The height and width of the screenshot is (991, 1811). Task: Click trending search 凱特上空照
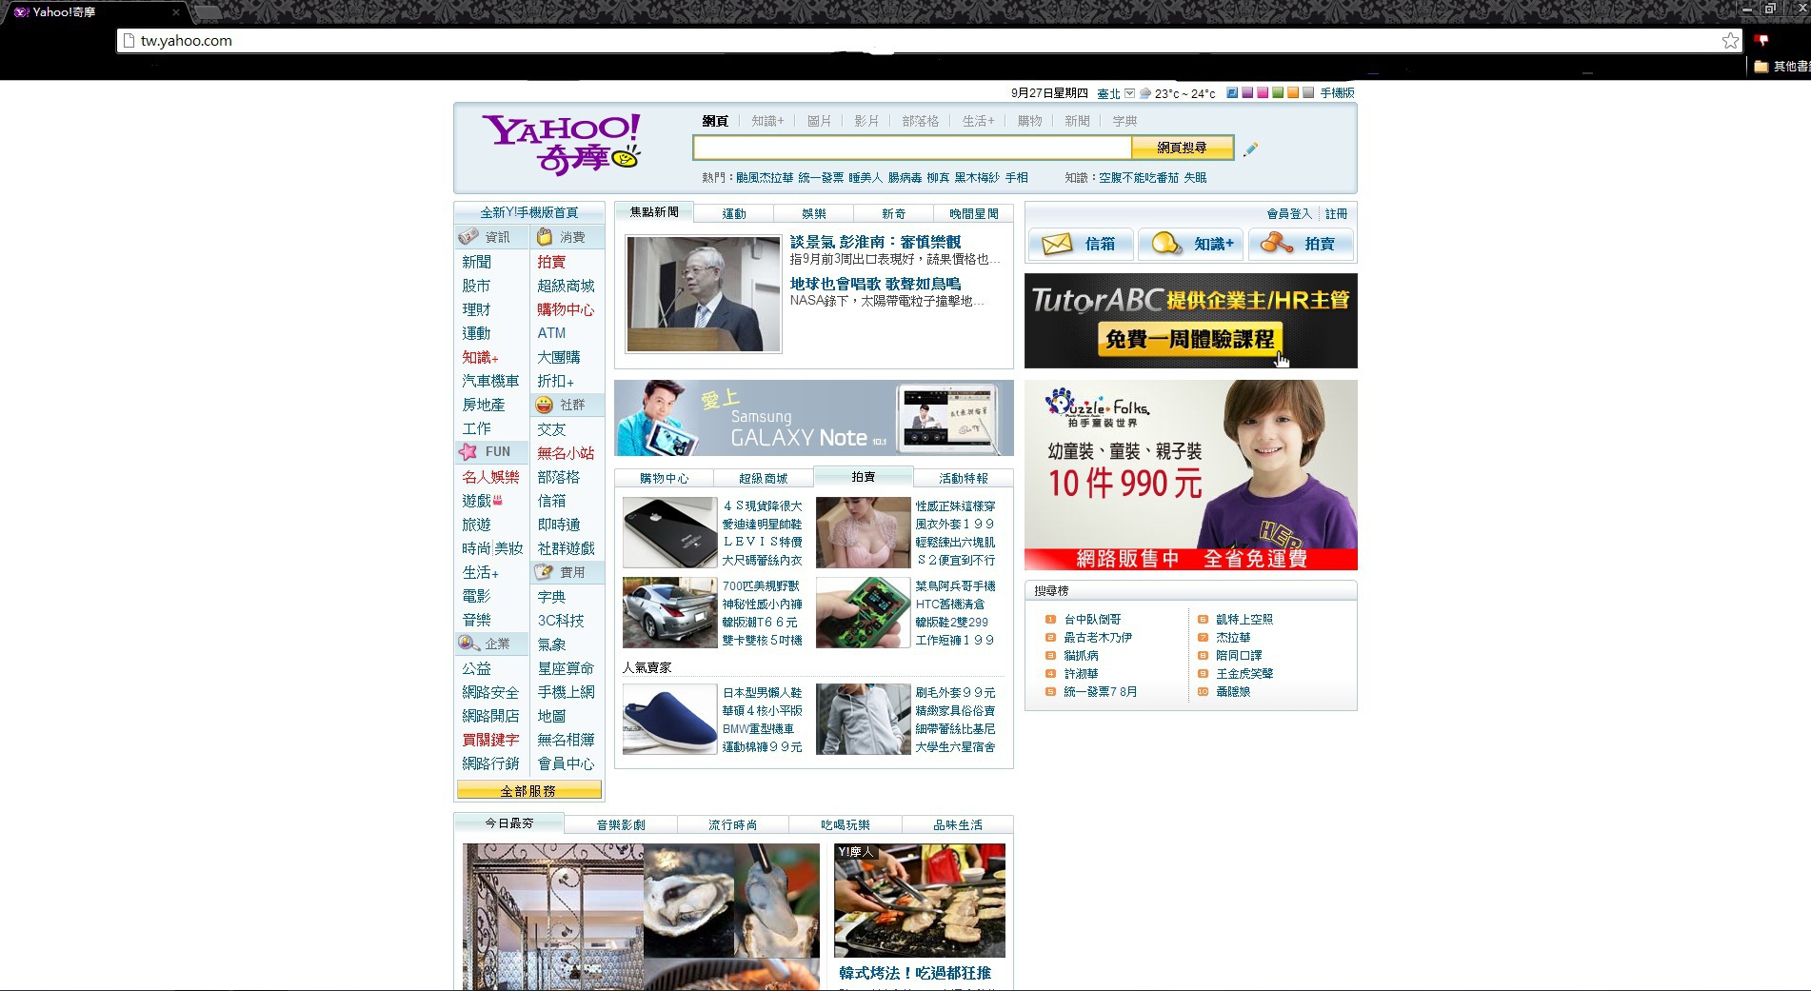coord(1244,619)
